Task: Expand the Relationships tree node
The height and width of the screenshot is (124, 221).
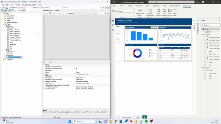Action: click(x=3, y=19)
